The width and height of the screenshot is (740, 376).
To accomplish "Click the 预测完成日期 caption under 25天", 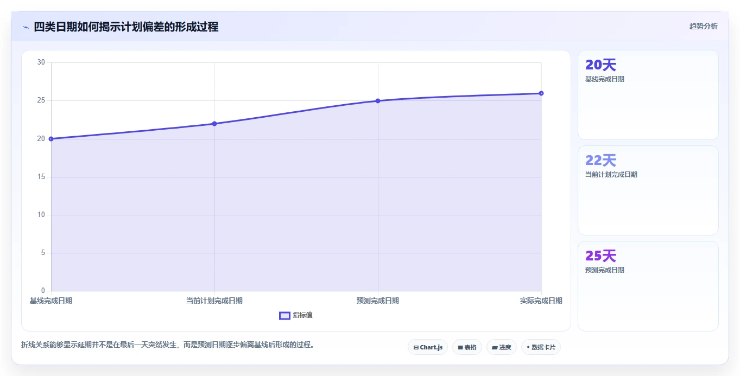I will coord(605,270).
